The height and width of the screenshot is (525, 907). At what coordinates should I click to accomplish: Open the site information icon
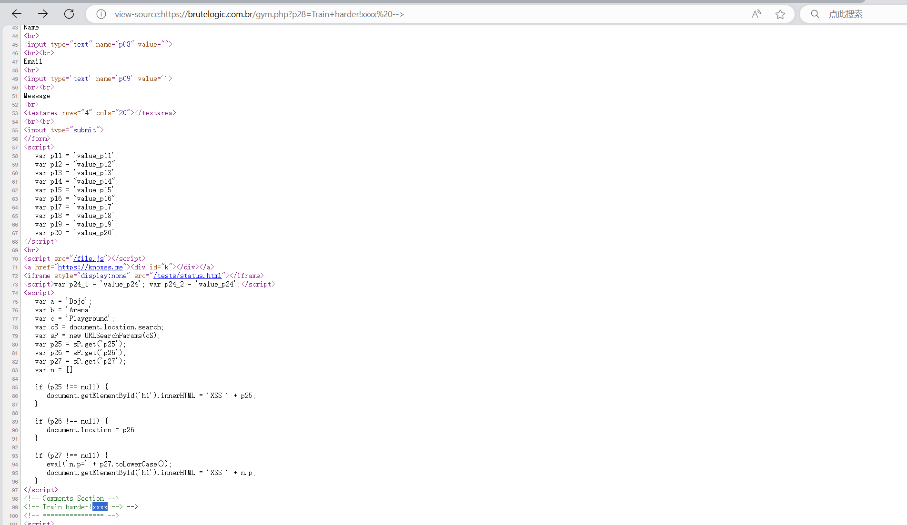pyautogui.click(x=101, y=14)
